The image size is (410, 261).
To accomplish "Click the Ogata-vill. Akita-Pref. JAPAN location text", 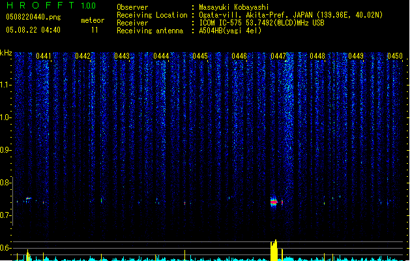I will point(291,15).
